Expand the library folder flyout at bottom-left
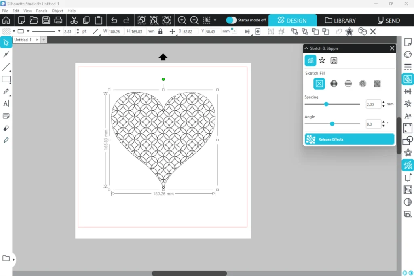This screenshot has width=414, height=276. tap(14, 259)
